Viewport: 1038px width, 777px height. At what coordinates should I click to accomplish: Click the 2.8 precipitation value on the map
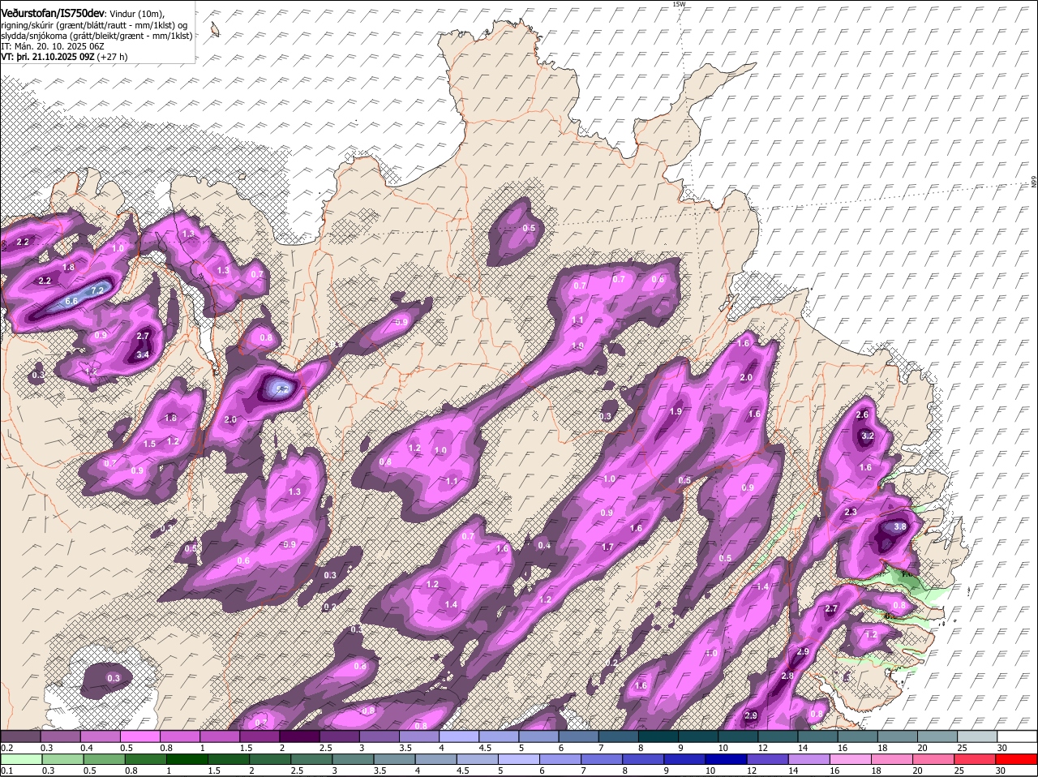click(787, 676)
